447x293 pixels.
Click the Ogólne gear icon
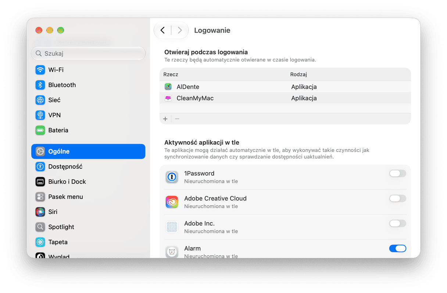tap(40, 151)
